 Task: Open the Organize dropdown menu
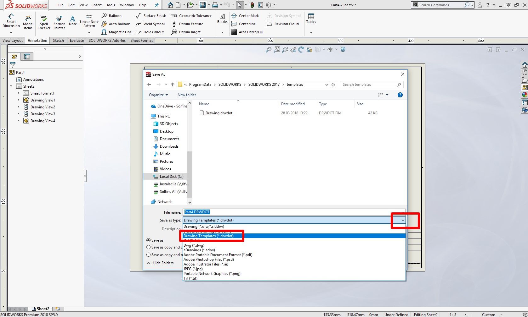[158, 95]
